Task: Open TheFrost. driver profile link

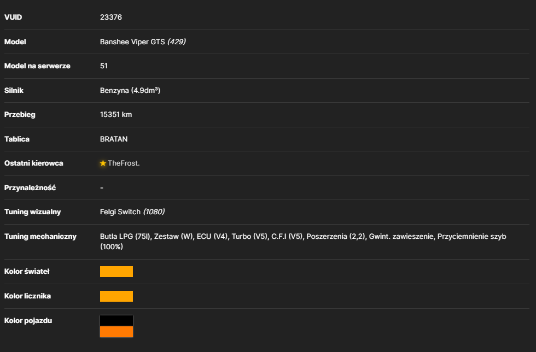Action: [x=124, y=163]
